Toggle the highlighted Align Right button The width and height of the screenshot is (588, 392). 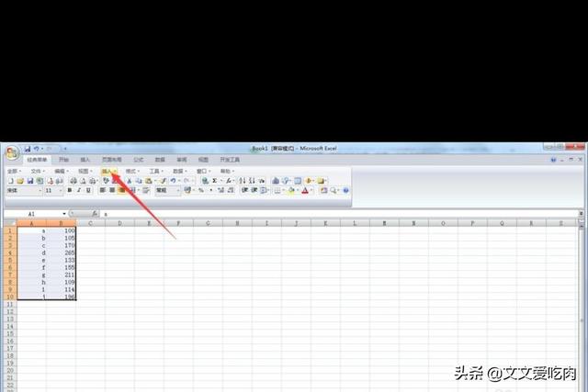click(121, 190)
